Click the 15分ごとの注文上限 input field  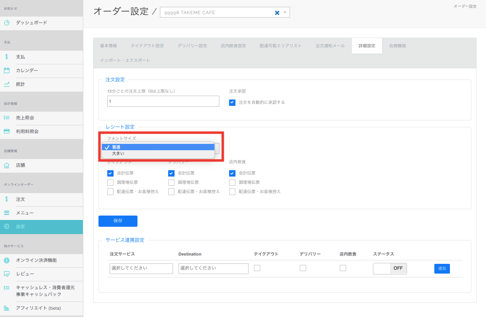[163, 101]
